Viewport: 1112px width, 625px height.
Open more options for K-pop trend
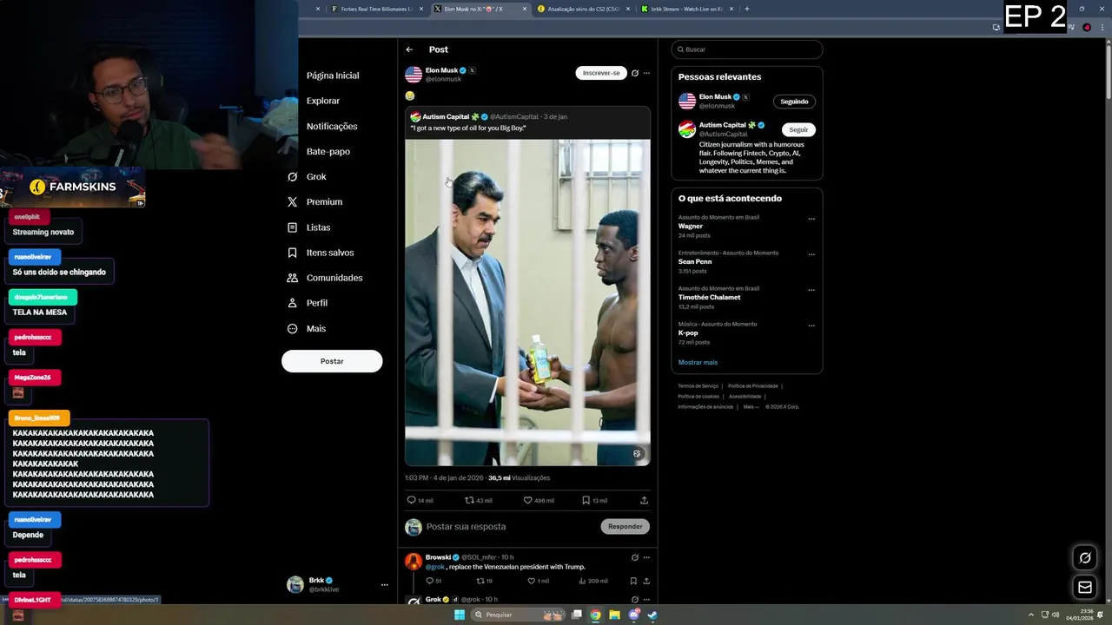click(811, 326)
